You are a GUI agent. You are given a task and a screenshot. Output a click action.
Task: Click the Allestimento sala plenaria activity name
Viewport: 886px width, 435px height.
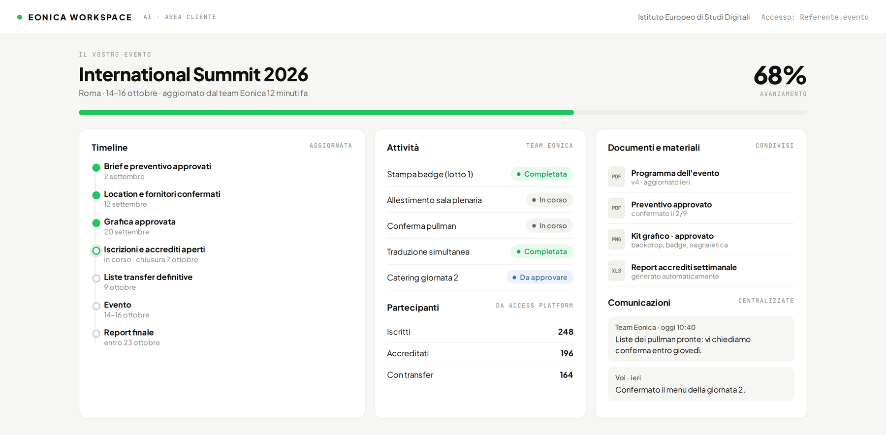(x=434, y=200)
